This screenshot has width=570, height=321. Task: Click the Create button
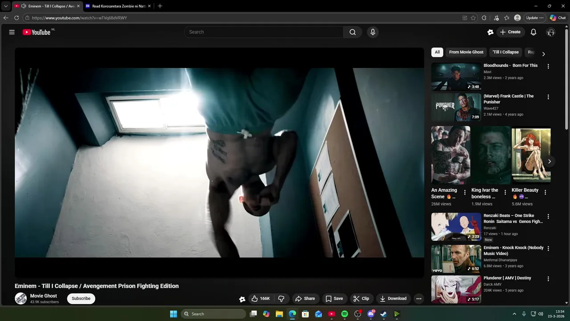tap(510, 32)
